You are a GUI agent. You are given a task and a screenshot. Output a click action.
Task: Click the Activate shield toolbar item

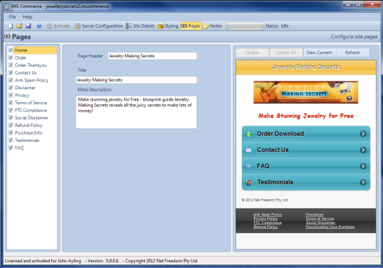[58, 26]
